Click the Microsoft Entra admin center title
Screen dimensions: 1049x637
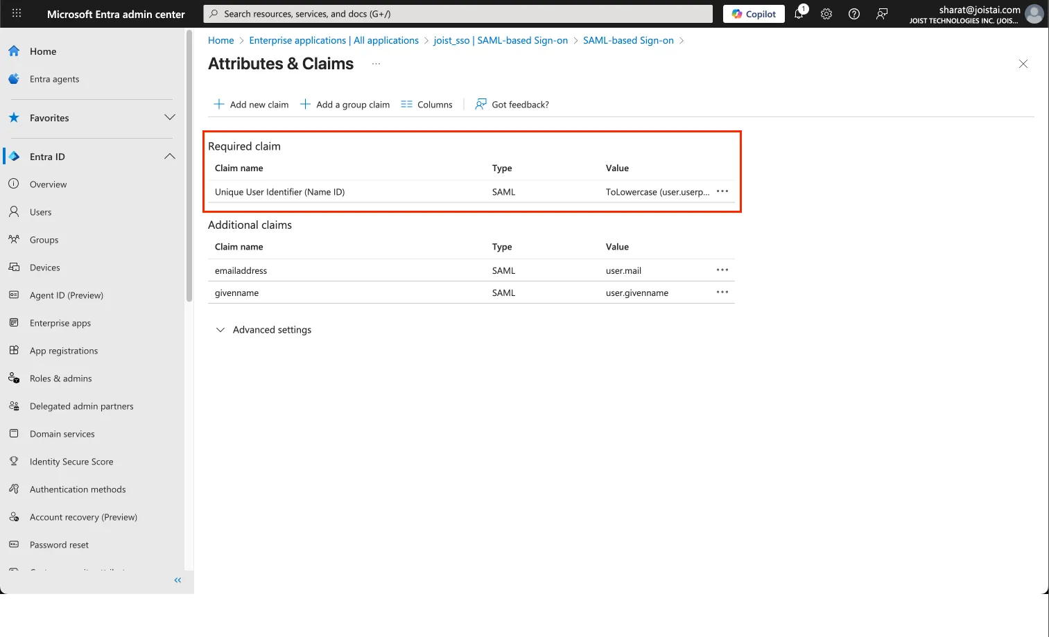coord(116,14)
